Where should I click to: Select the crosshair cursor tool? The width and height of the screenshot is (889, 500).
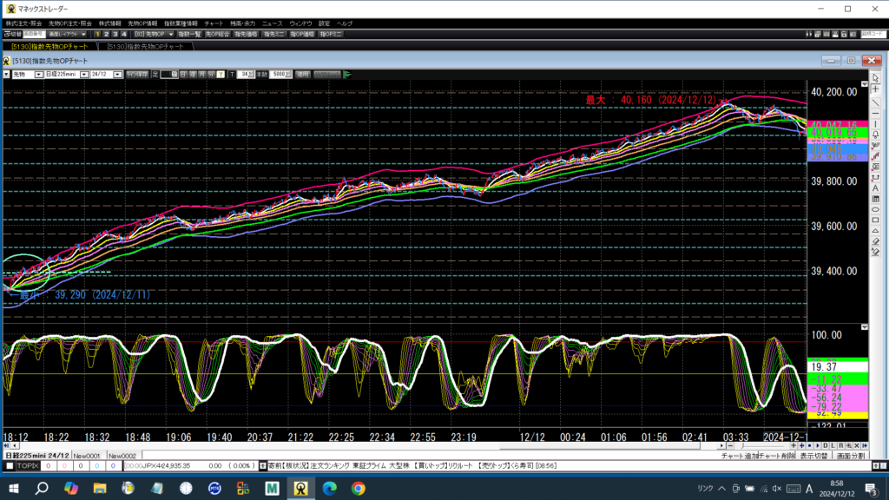(875, 89)
